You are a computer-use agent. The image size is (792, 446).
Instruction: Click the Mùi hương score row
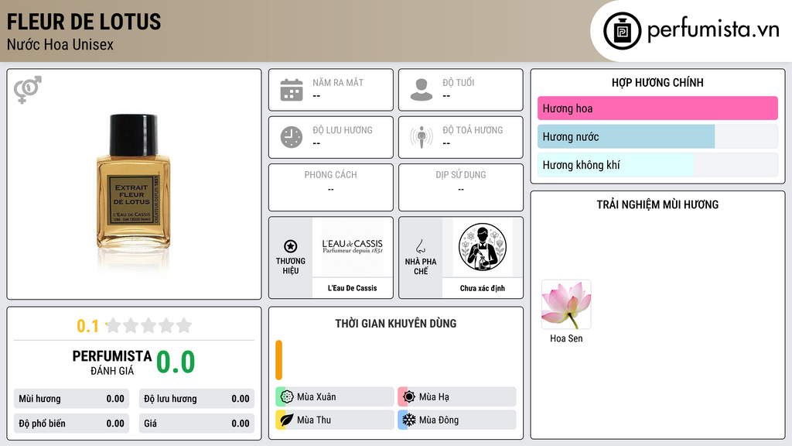pyautogui.click(x=71, y=399)
